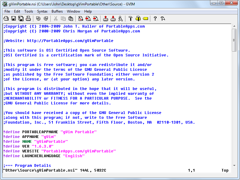Open the Buffers menu
Image resolution: width=240 pixels, height=180 pixels.
point(57,11)
